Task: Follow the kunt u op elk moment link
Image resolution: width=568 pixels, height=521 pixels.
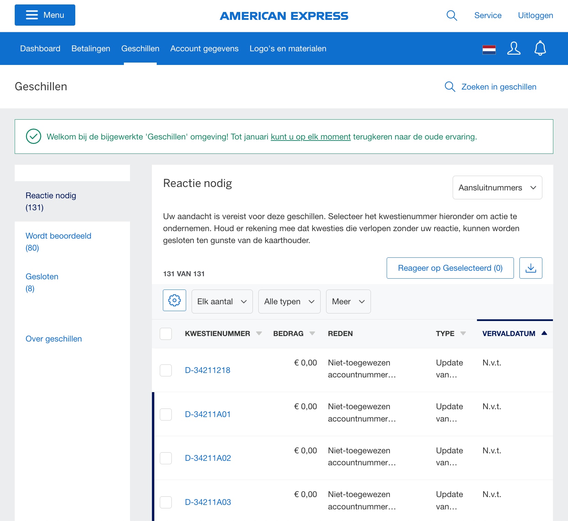Action: coord(310,136)
